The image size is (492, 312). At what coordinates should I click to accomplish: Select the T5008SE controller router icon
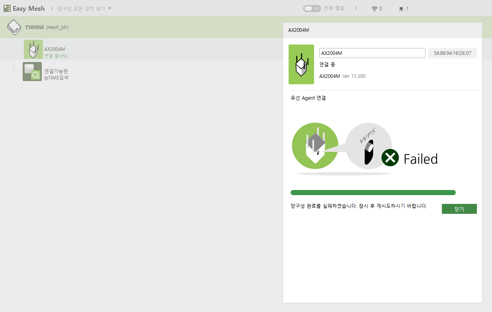[x=14, y=27]
